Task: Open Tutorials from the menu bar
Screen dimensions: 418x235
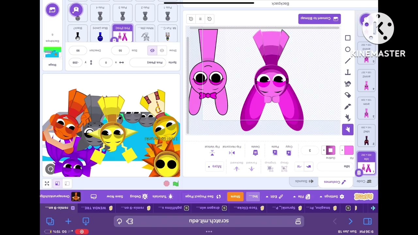Action: tap(163, 196)
